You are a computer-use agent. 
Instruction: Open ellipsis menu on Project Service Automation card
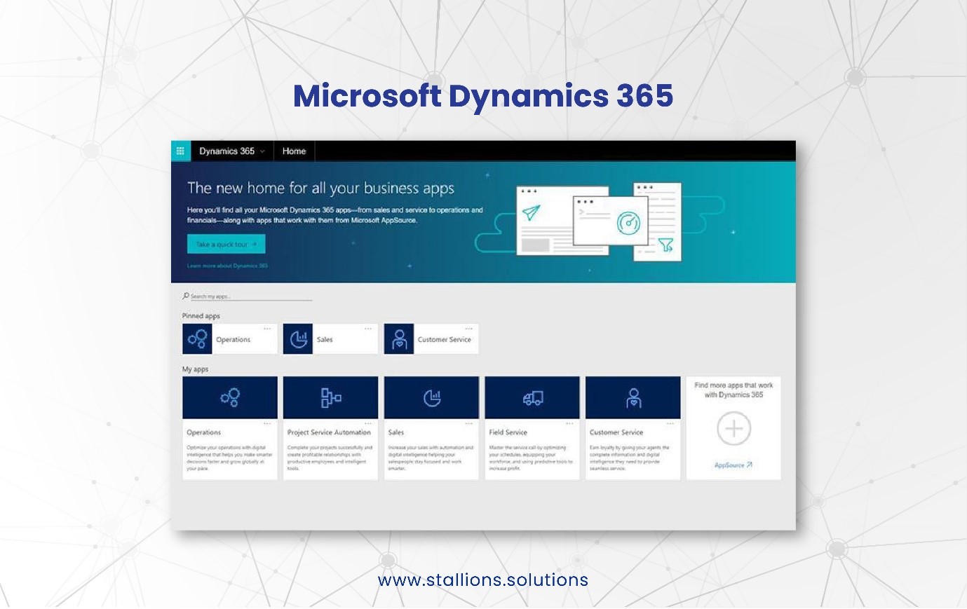click(x=368, y=424)
